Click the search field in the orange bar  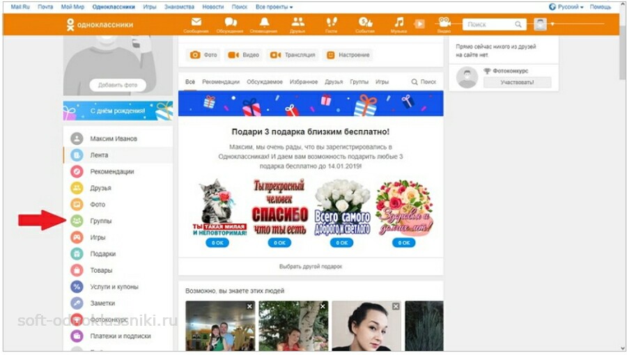coord(489,24)
